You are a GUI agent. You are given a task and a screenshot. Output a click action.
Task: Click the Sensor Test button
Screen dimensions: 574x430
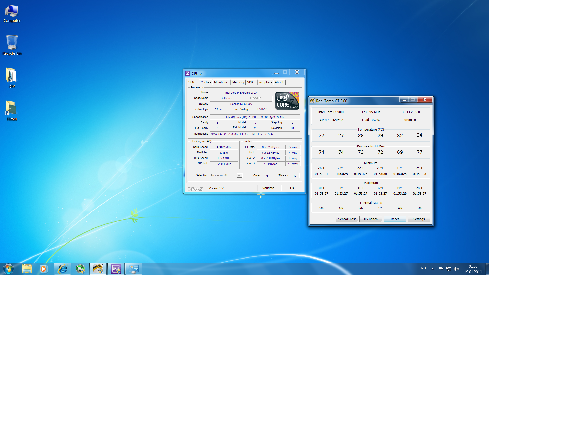347,219
